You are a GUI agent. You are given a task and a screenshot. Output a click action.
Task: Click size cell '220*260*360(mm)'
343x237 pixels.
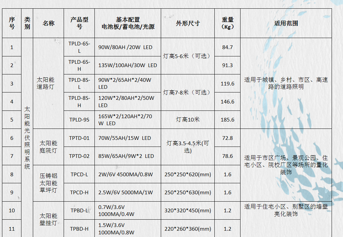(x=188, y=229)
